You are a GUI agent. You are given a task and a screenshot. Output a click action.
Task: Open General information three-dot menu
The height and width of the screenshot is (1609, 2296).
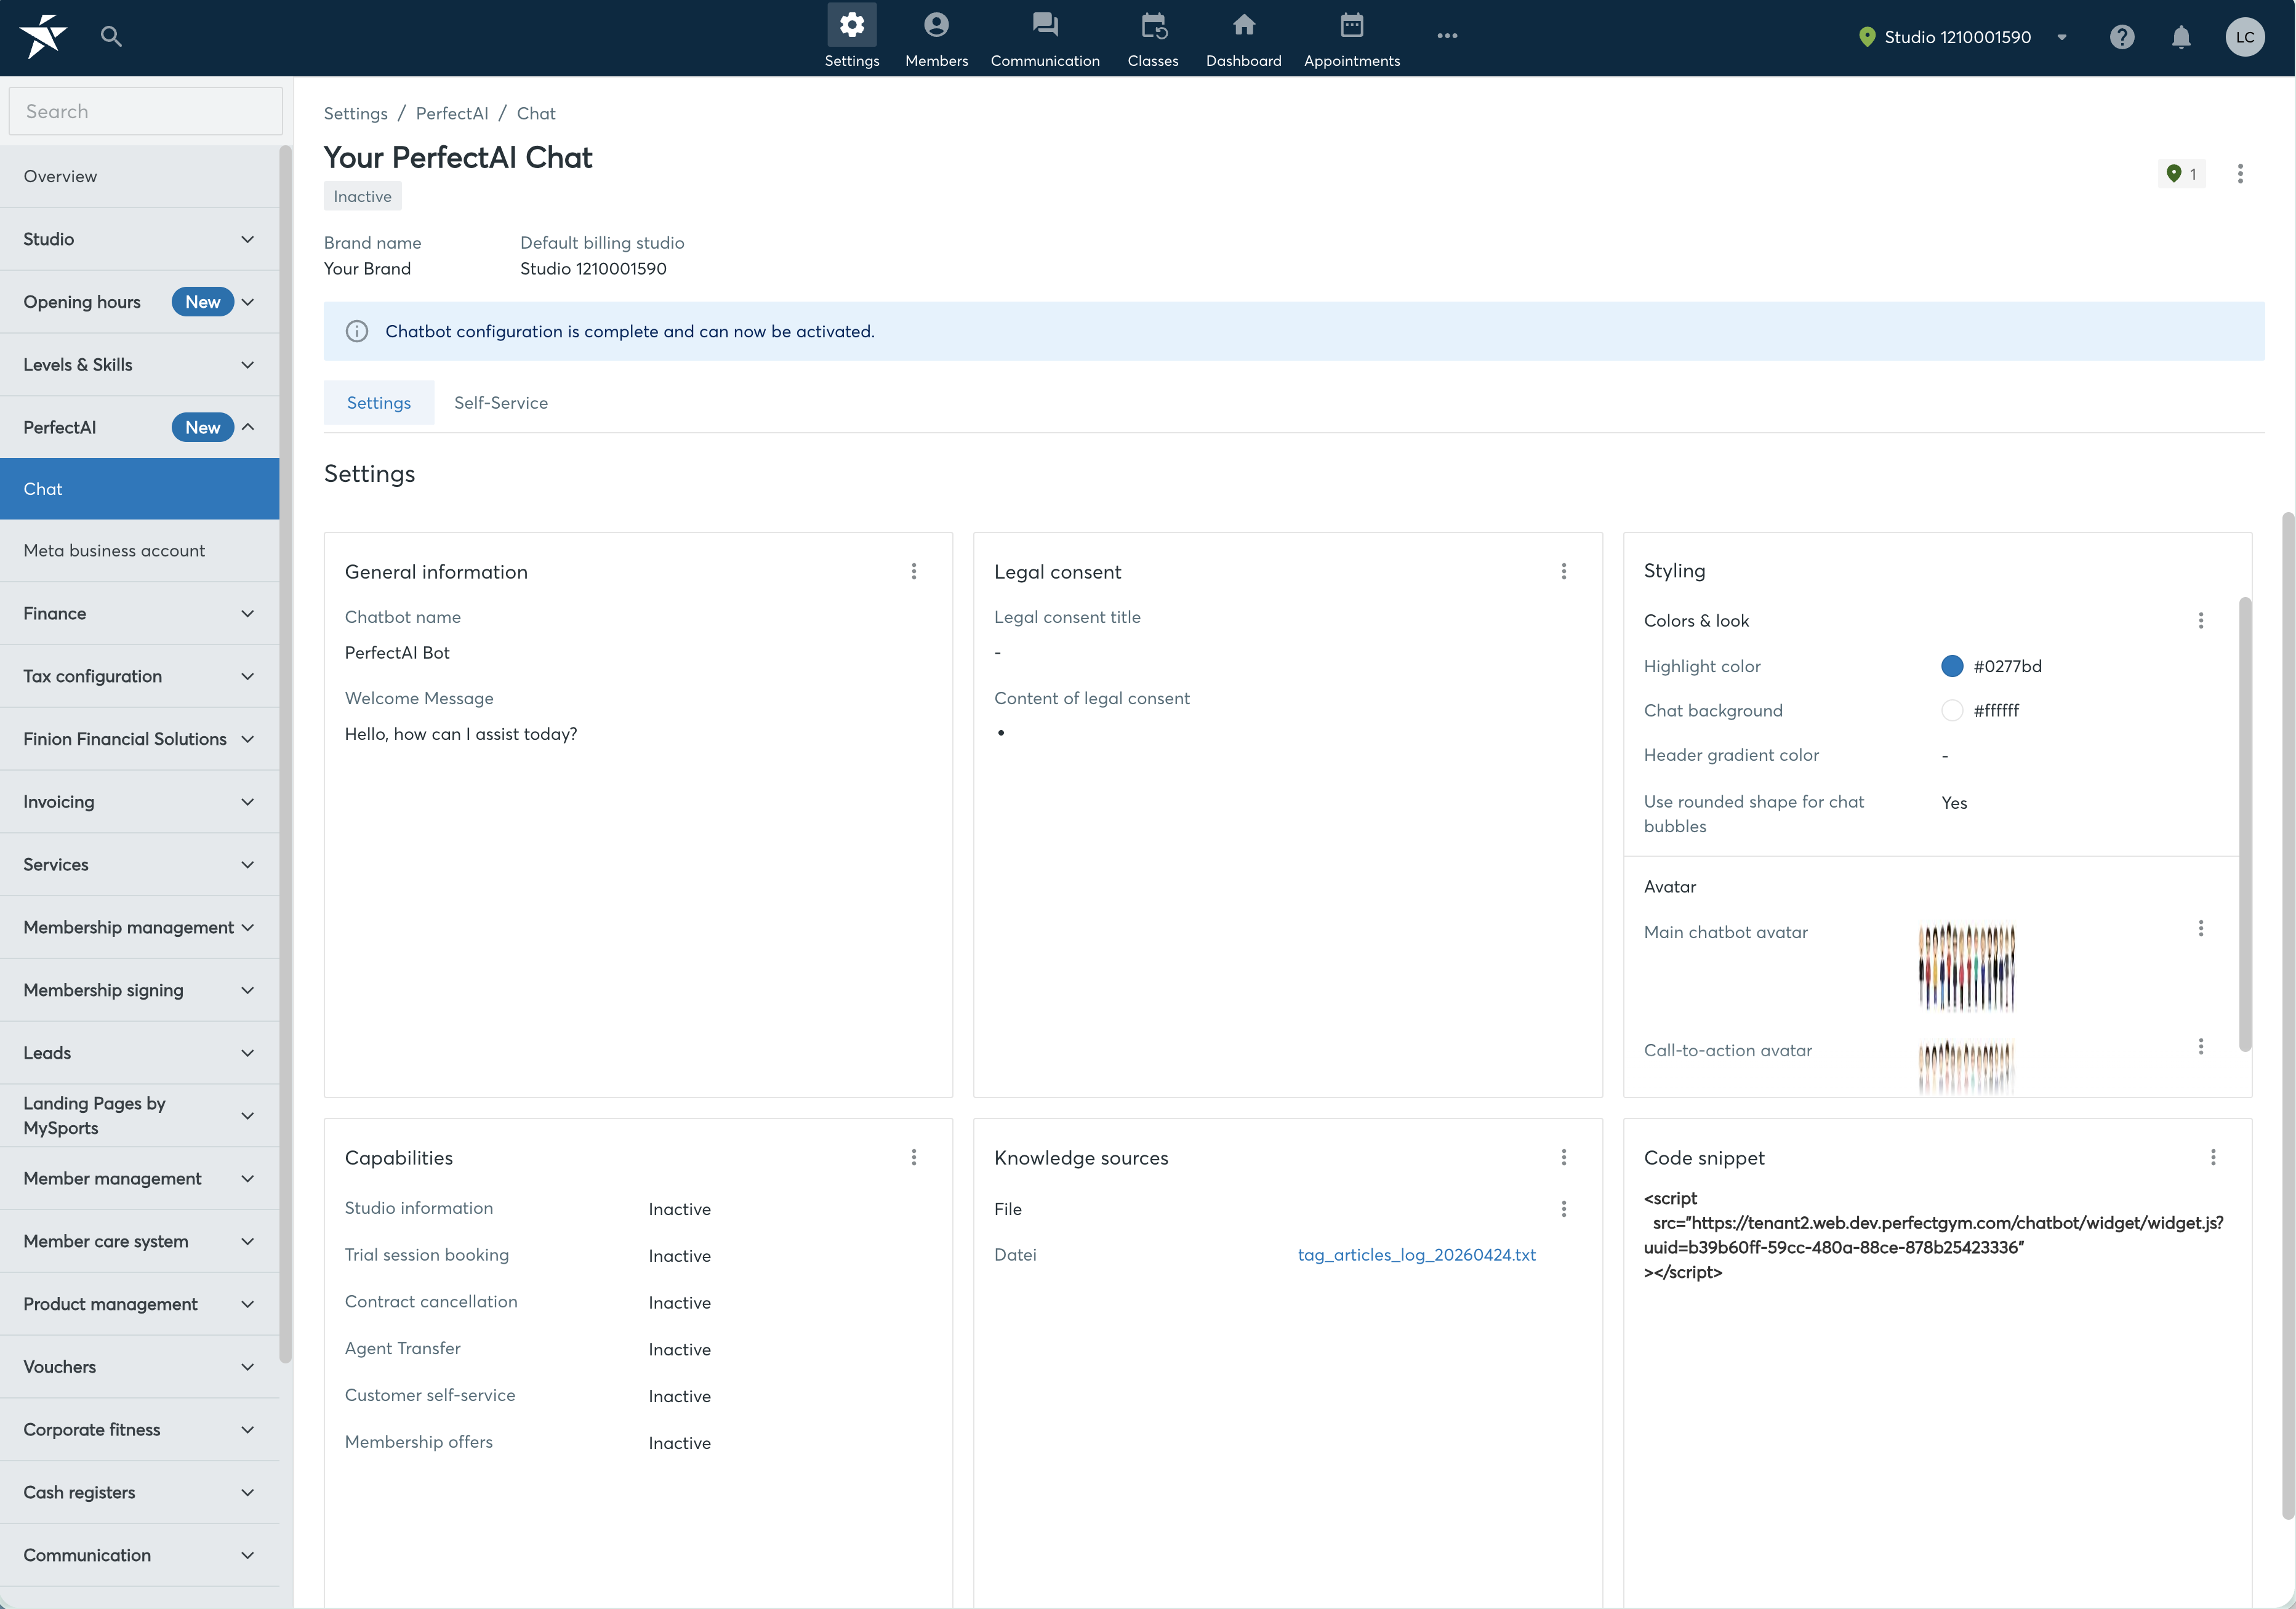(x=913, y=571)
